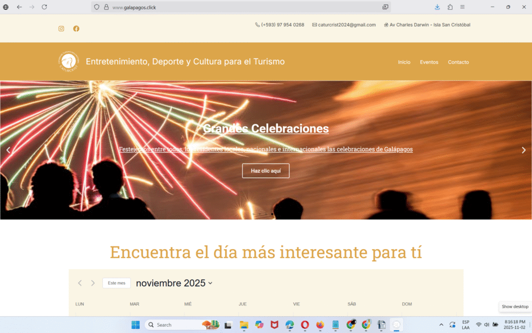Toggle reader view in address bar
532x333 pixels.
point(385,7)
